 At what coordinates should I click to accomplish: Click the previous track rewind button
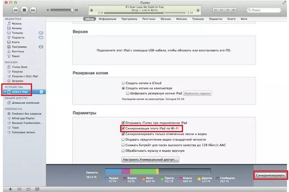15,10
